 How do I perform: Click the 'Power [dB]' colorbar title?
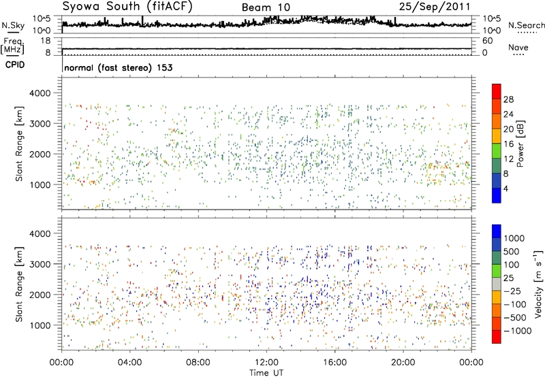[x=520, y=144]
